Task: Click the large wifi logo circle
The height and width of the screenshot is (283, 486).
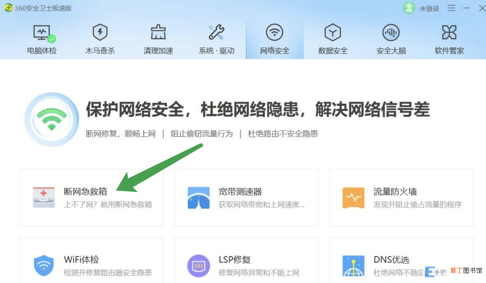Action: point(52,120)
